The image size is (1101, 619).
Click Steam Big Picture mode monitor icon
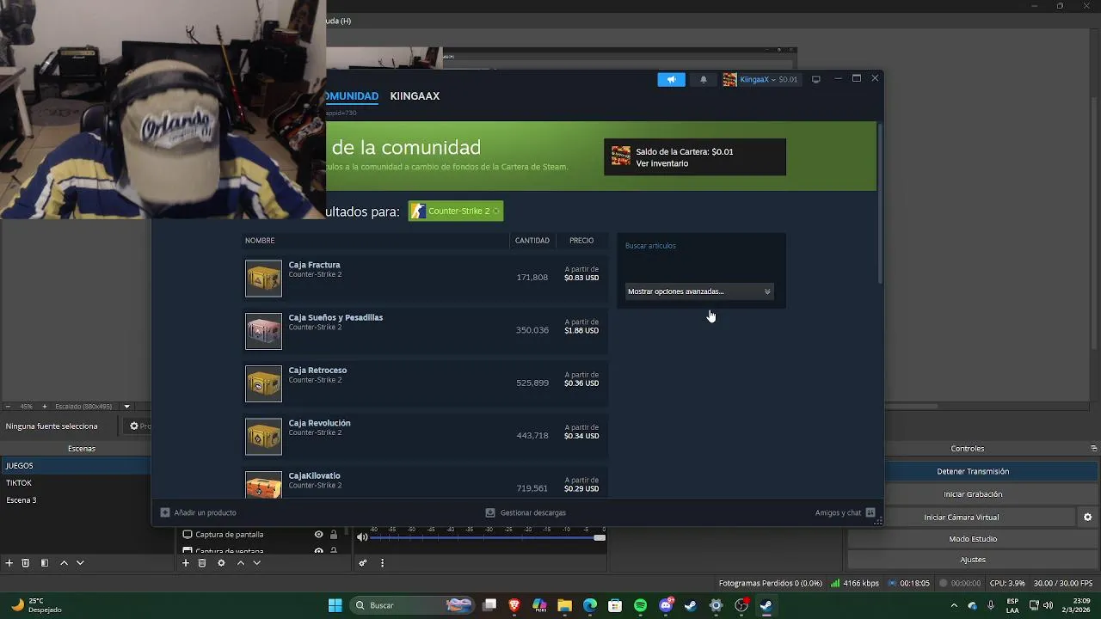(816, 79)
